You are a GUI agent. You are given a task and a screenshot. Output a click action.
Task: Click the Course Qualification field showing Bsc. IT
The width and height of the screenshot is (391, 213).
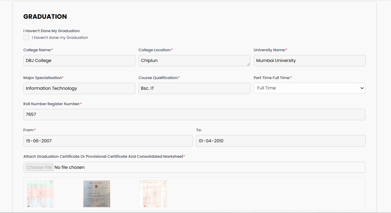click(x=194, y=88)
